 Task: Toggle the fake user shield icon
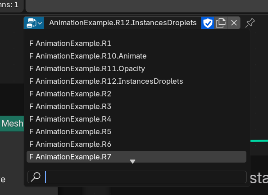[x=208, y=23]
